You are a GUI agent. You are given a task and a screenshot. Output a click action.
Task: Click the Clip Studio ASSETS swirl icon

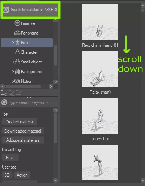[6, 10]
